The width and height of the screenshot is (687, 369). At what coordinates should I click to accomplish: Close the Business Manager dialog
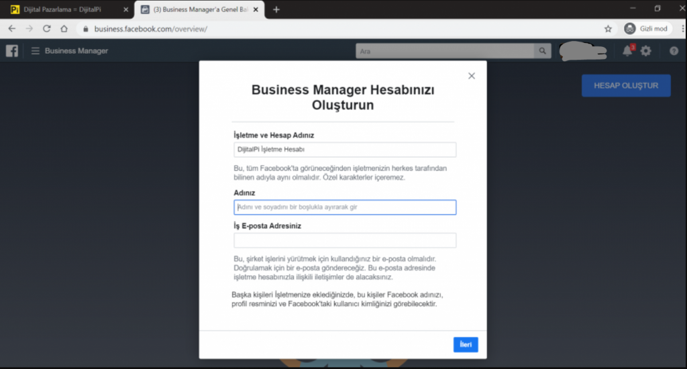coord(472,76)
